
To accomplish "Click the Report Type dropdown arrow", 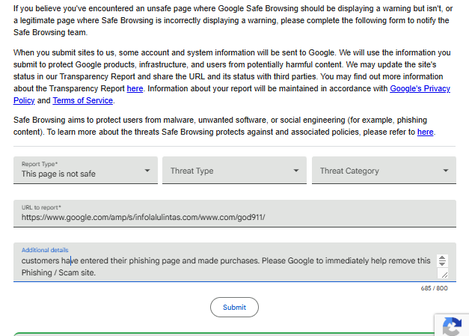I will (147, 171).
